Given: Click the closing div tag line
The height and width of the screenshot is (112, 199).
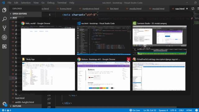Looking at the screenshot, I should point(67,103).
